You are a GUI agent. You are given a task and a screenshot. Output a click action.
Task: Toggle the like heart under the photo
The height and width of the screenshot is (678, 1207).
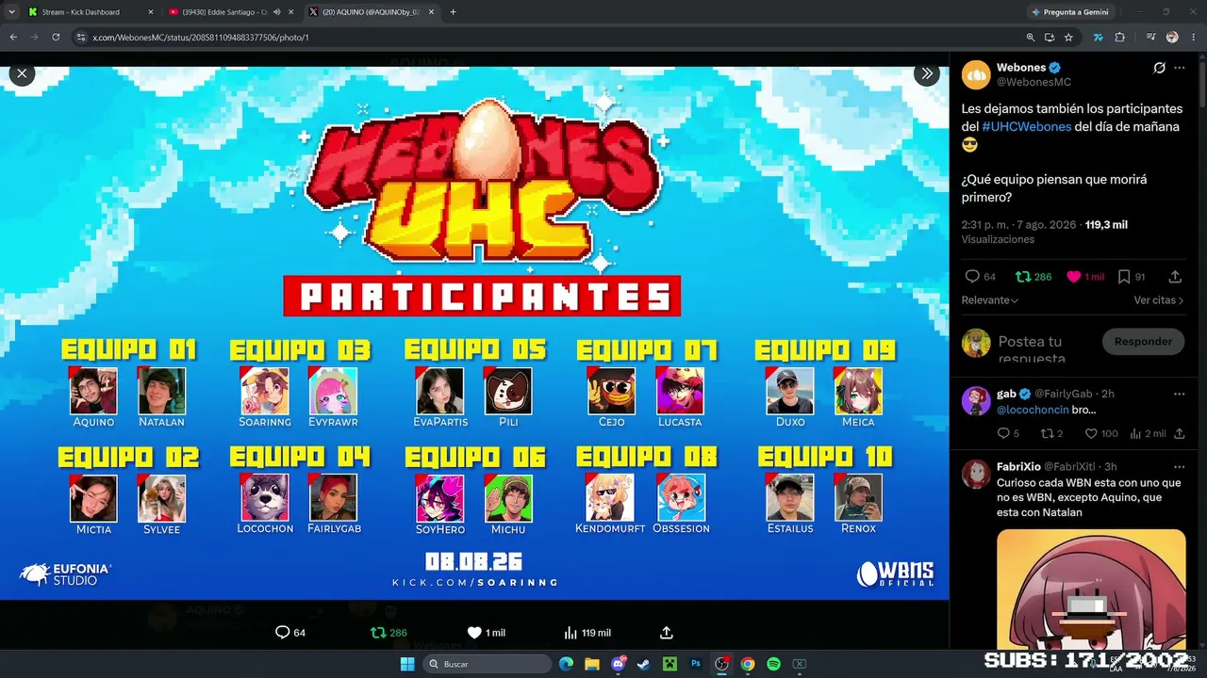(474, 633)
